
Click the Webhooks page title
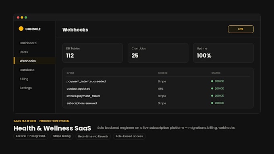pyautogui.click(x=75, y=30)
